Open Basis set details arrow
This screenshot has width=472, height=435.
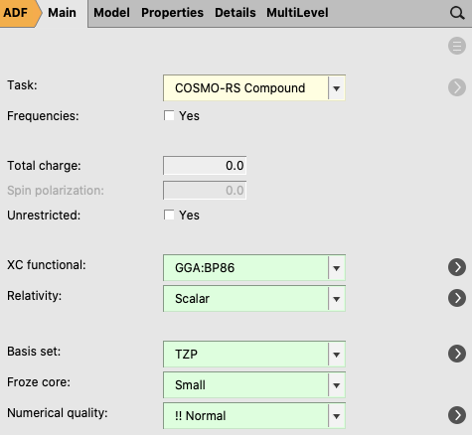click(457, 354)
